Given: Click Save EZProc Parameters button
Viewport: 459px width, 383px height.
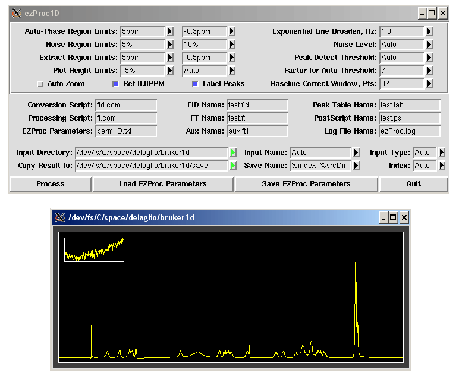Looking at the screenshot, I should 306,184.
